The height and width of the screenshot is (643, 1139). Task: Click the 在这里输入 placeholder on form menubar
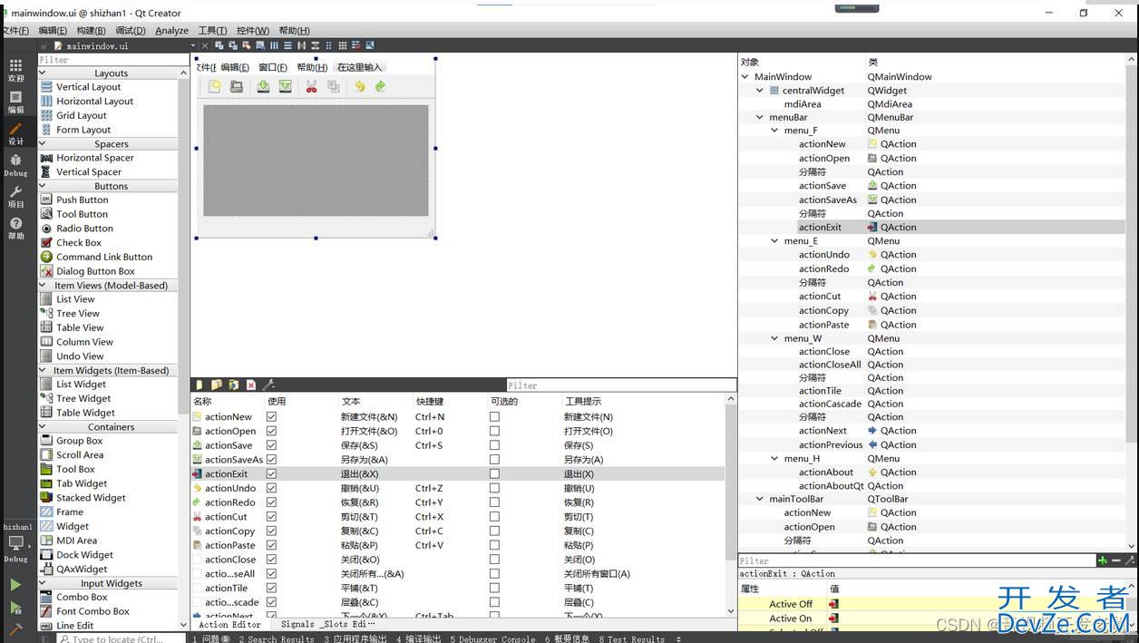359,67
